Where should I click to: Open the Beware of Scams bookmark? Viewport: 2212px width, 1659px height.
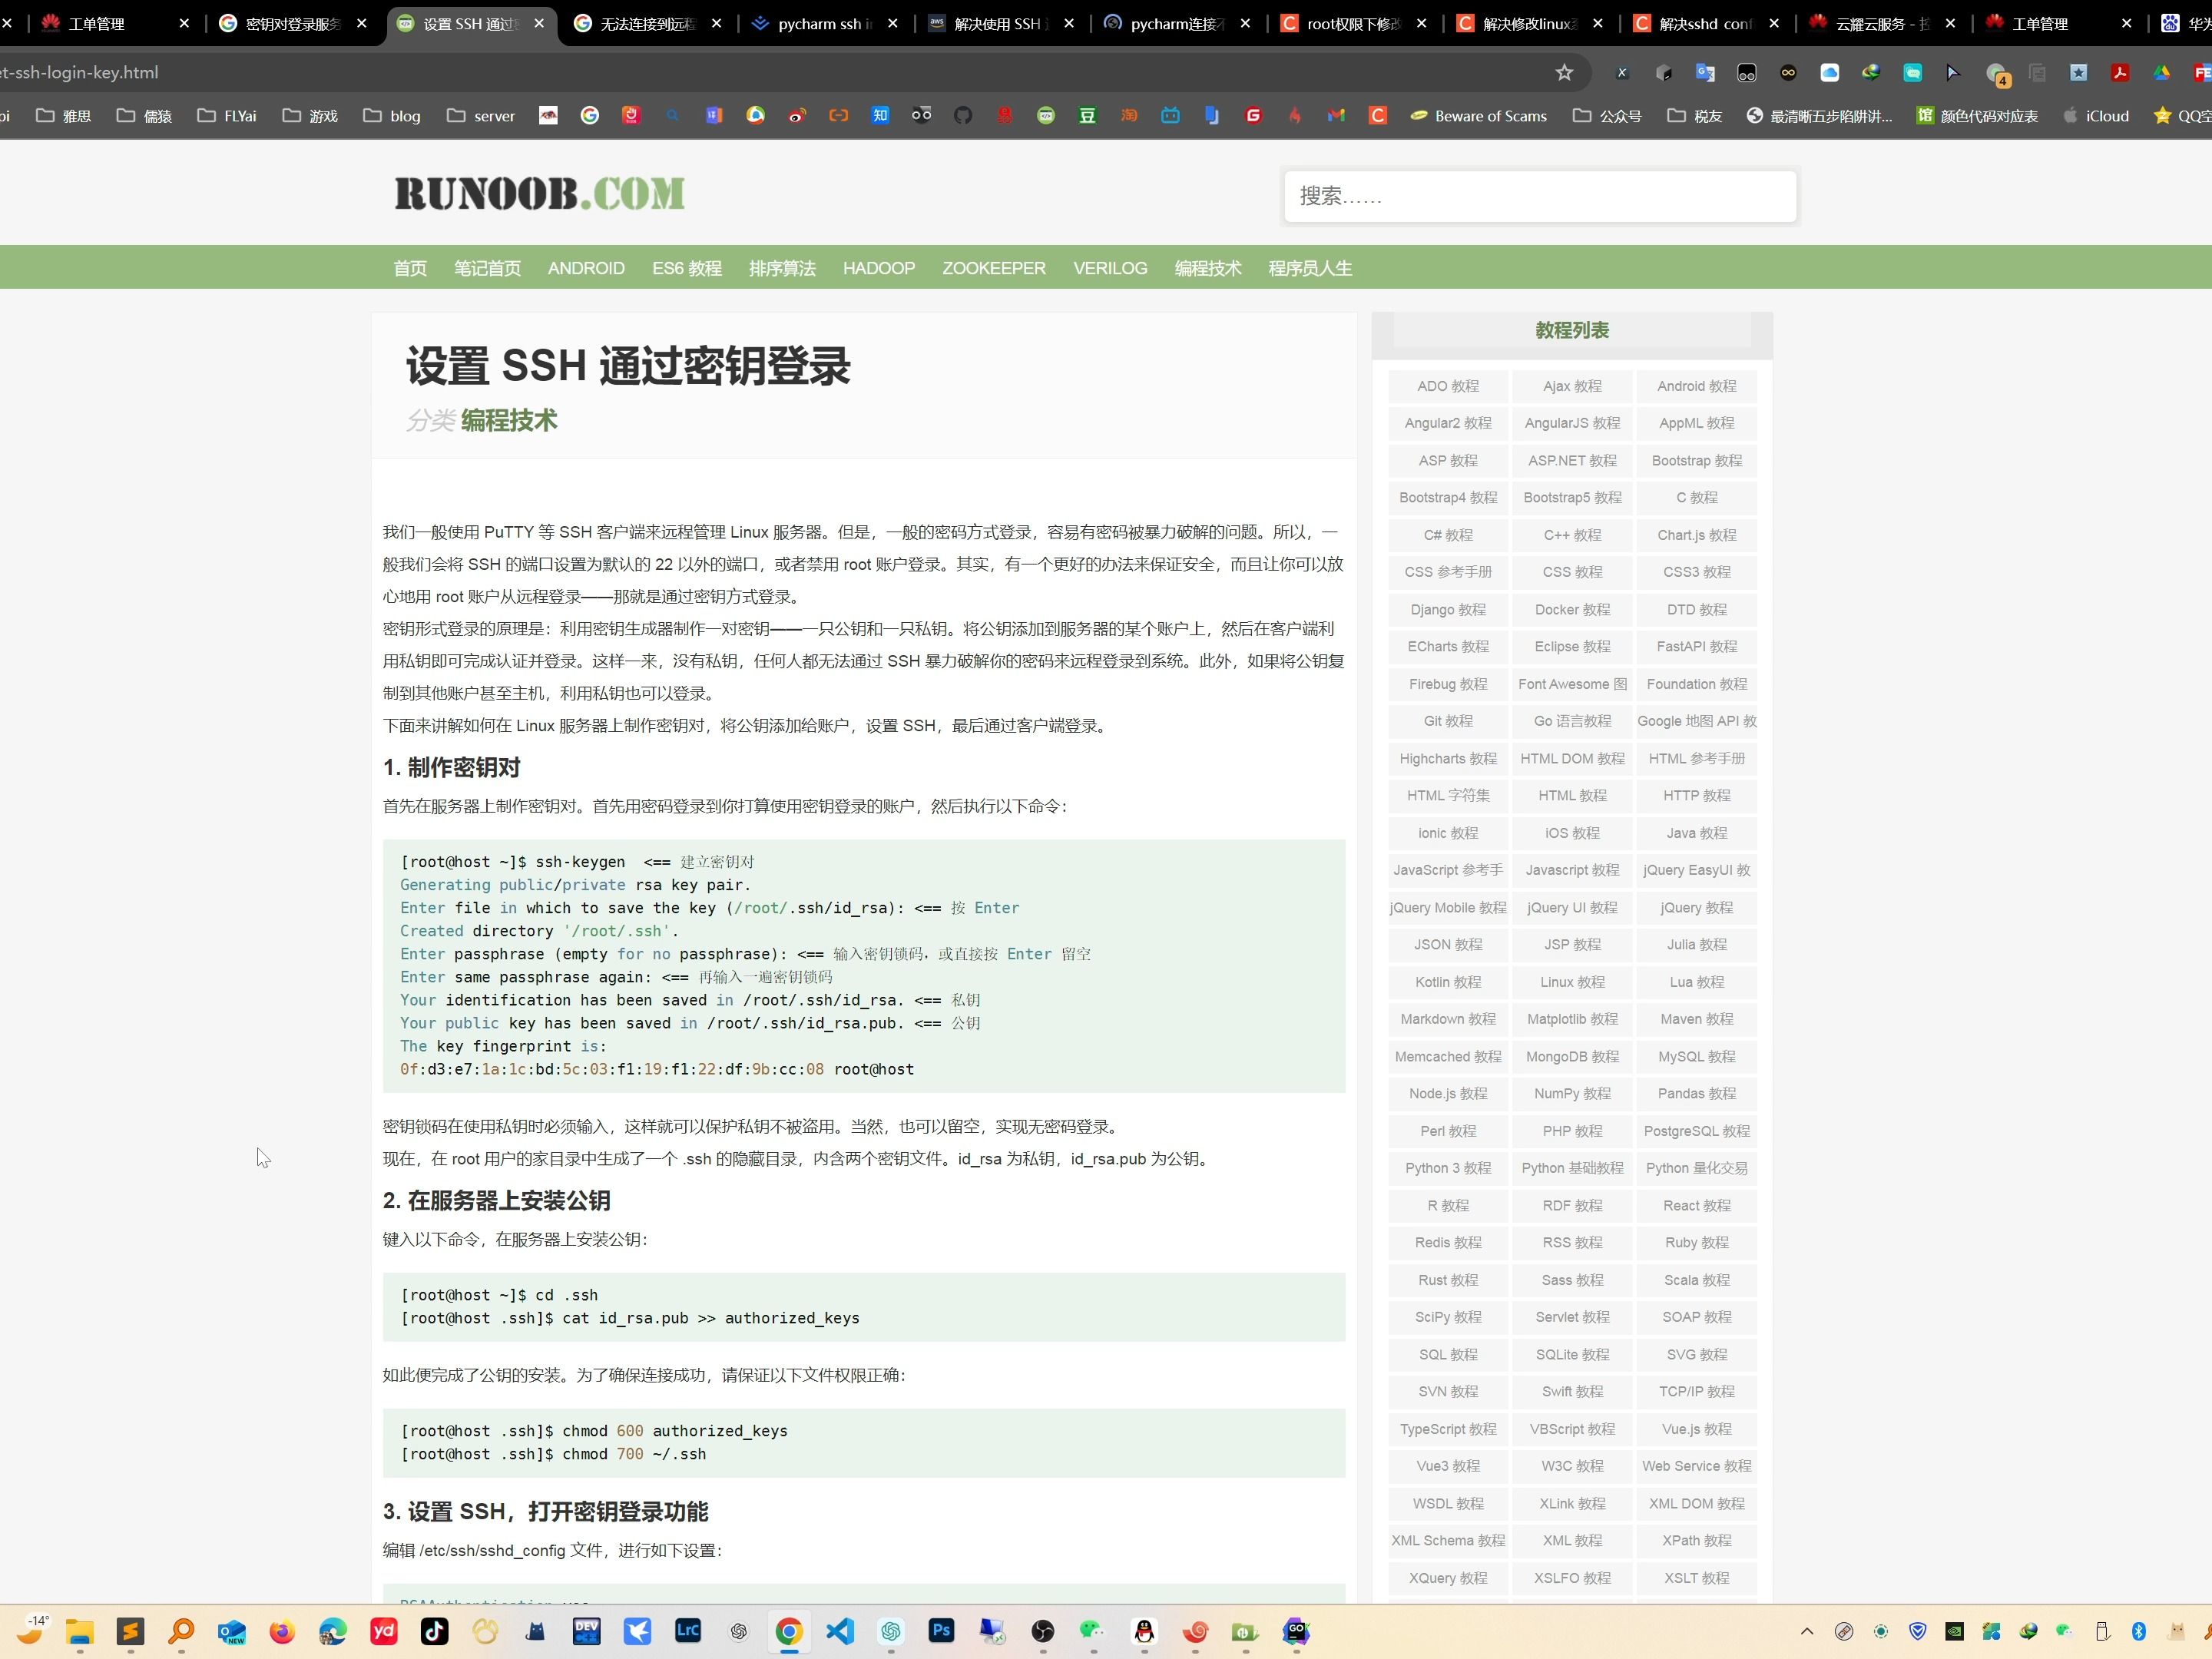pyautogui.click(x=1478, y=116)
